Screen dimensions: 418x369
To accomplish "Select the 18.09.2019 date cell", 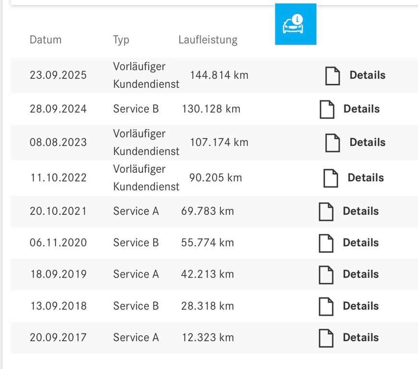I will (58, 274).
